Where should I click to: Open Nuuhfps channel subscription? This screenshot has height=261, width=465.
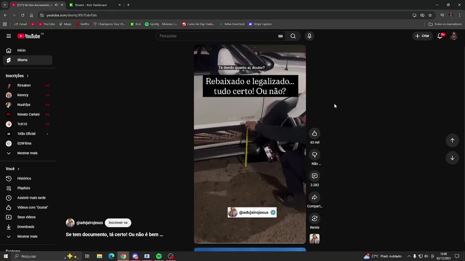[x=28, y=105]
